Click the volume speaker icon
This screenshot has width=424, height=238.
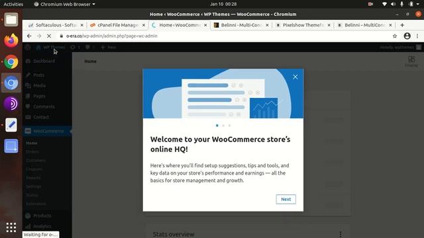tap(393, 4)
